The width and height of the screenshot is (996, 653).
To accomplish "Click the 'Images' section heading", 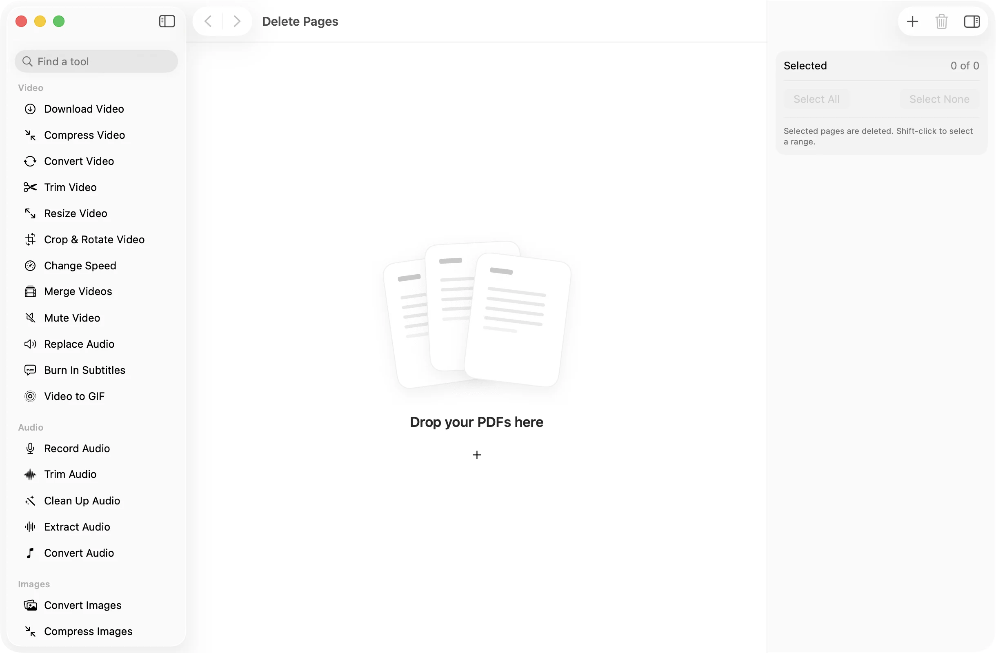I will pyautogui.click(x=34, y=584).
